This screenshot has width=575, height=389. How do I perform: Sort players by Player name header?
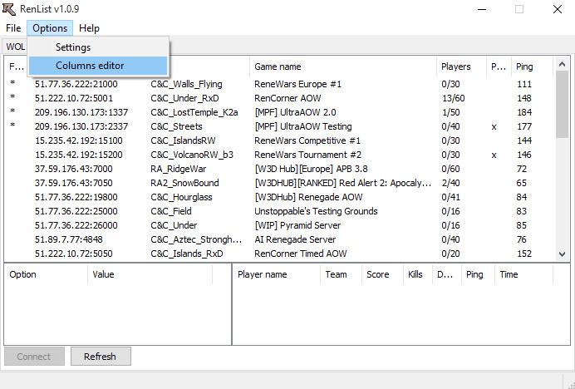(x=277, y=274)
